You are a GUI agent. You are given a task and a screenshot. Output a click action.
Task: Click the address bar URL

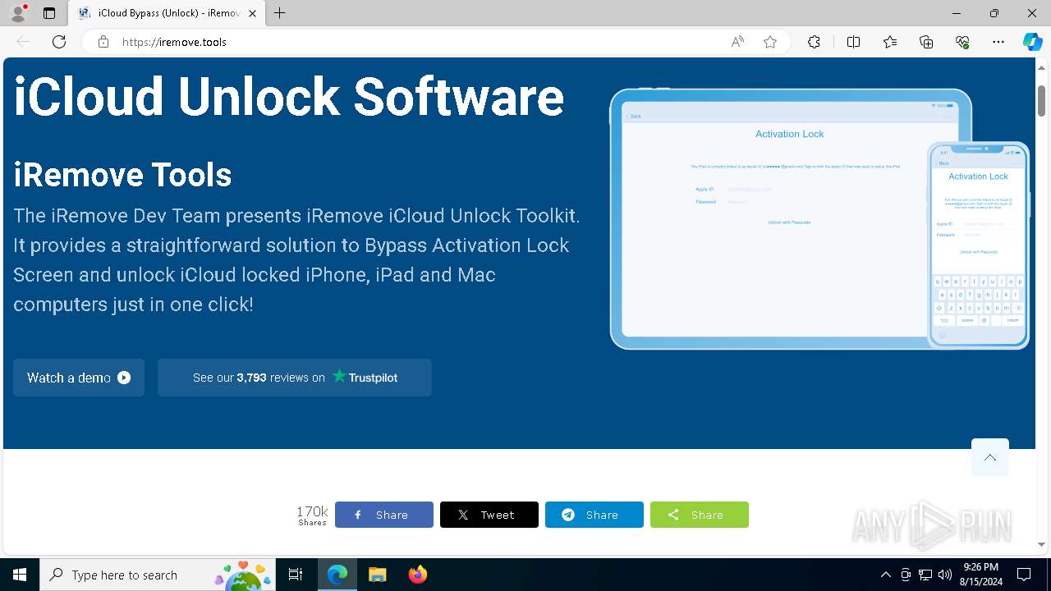point(174,42)
